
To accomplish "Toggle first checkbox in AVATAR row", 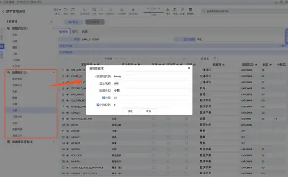I will click(x=154, y=131).
